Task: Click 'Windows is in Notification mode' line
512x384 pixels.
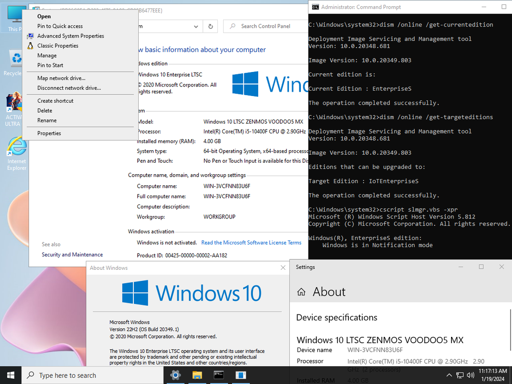Action: coord(378,245)
